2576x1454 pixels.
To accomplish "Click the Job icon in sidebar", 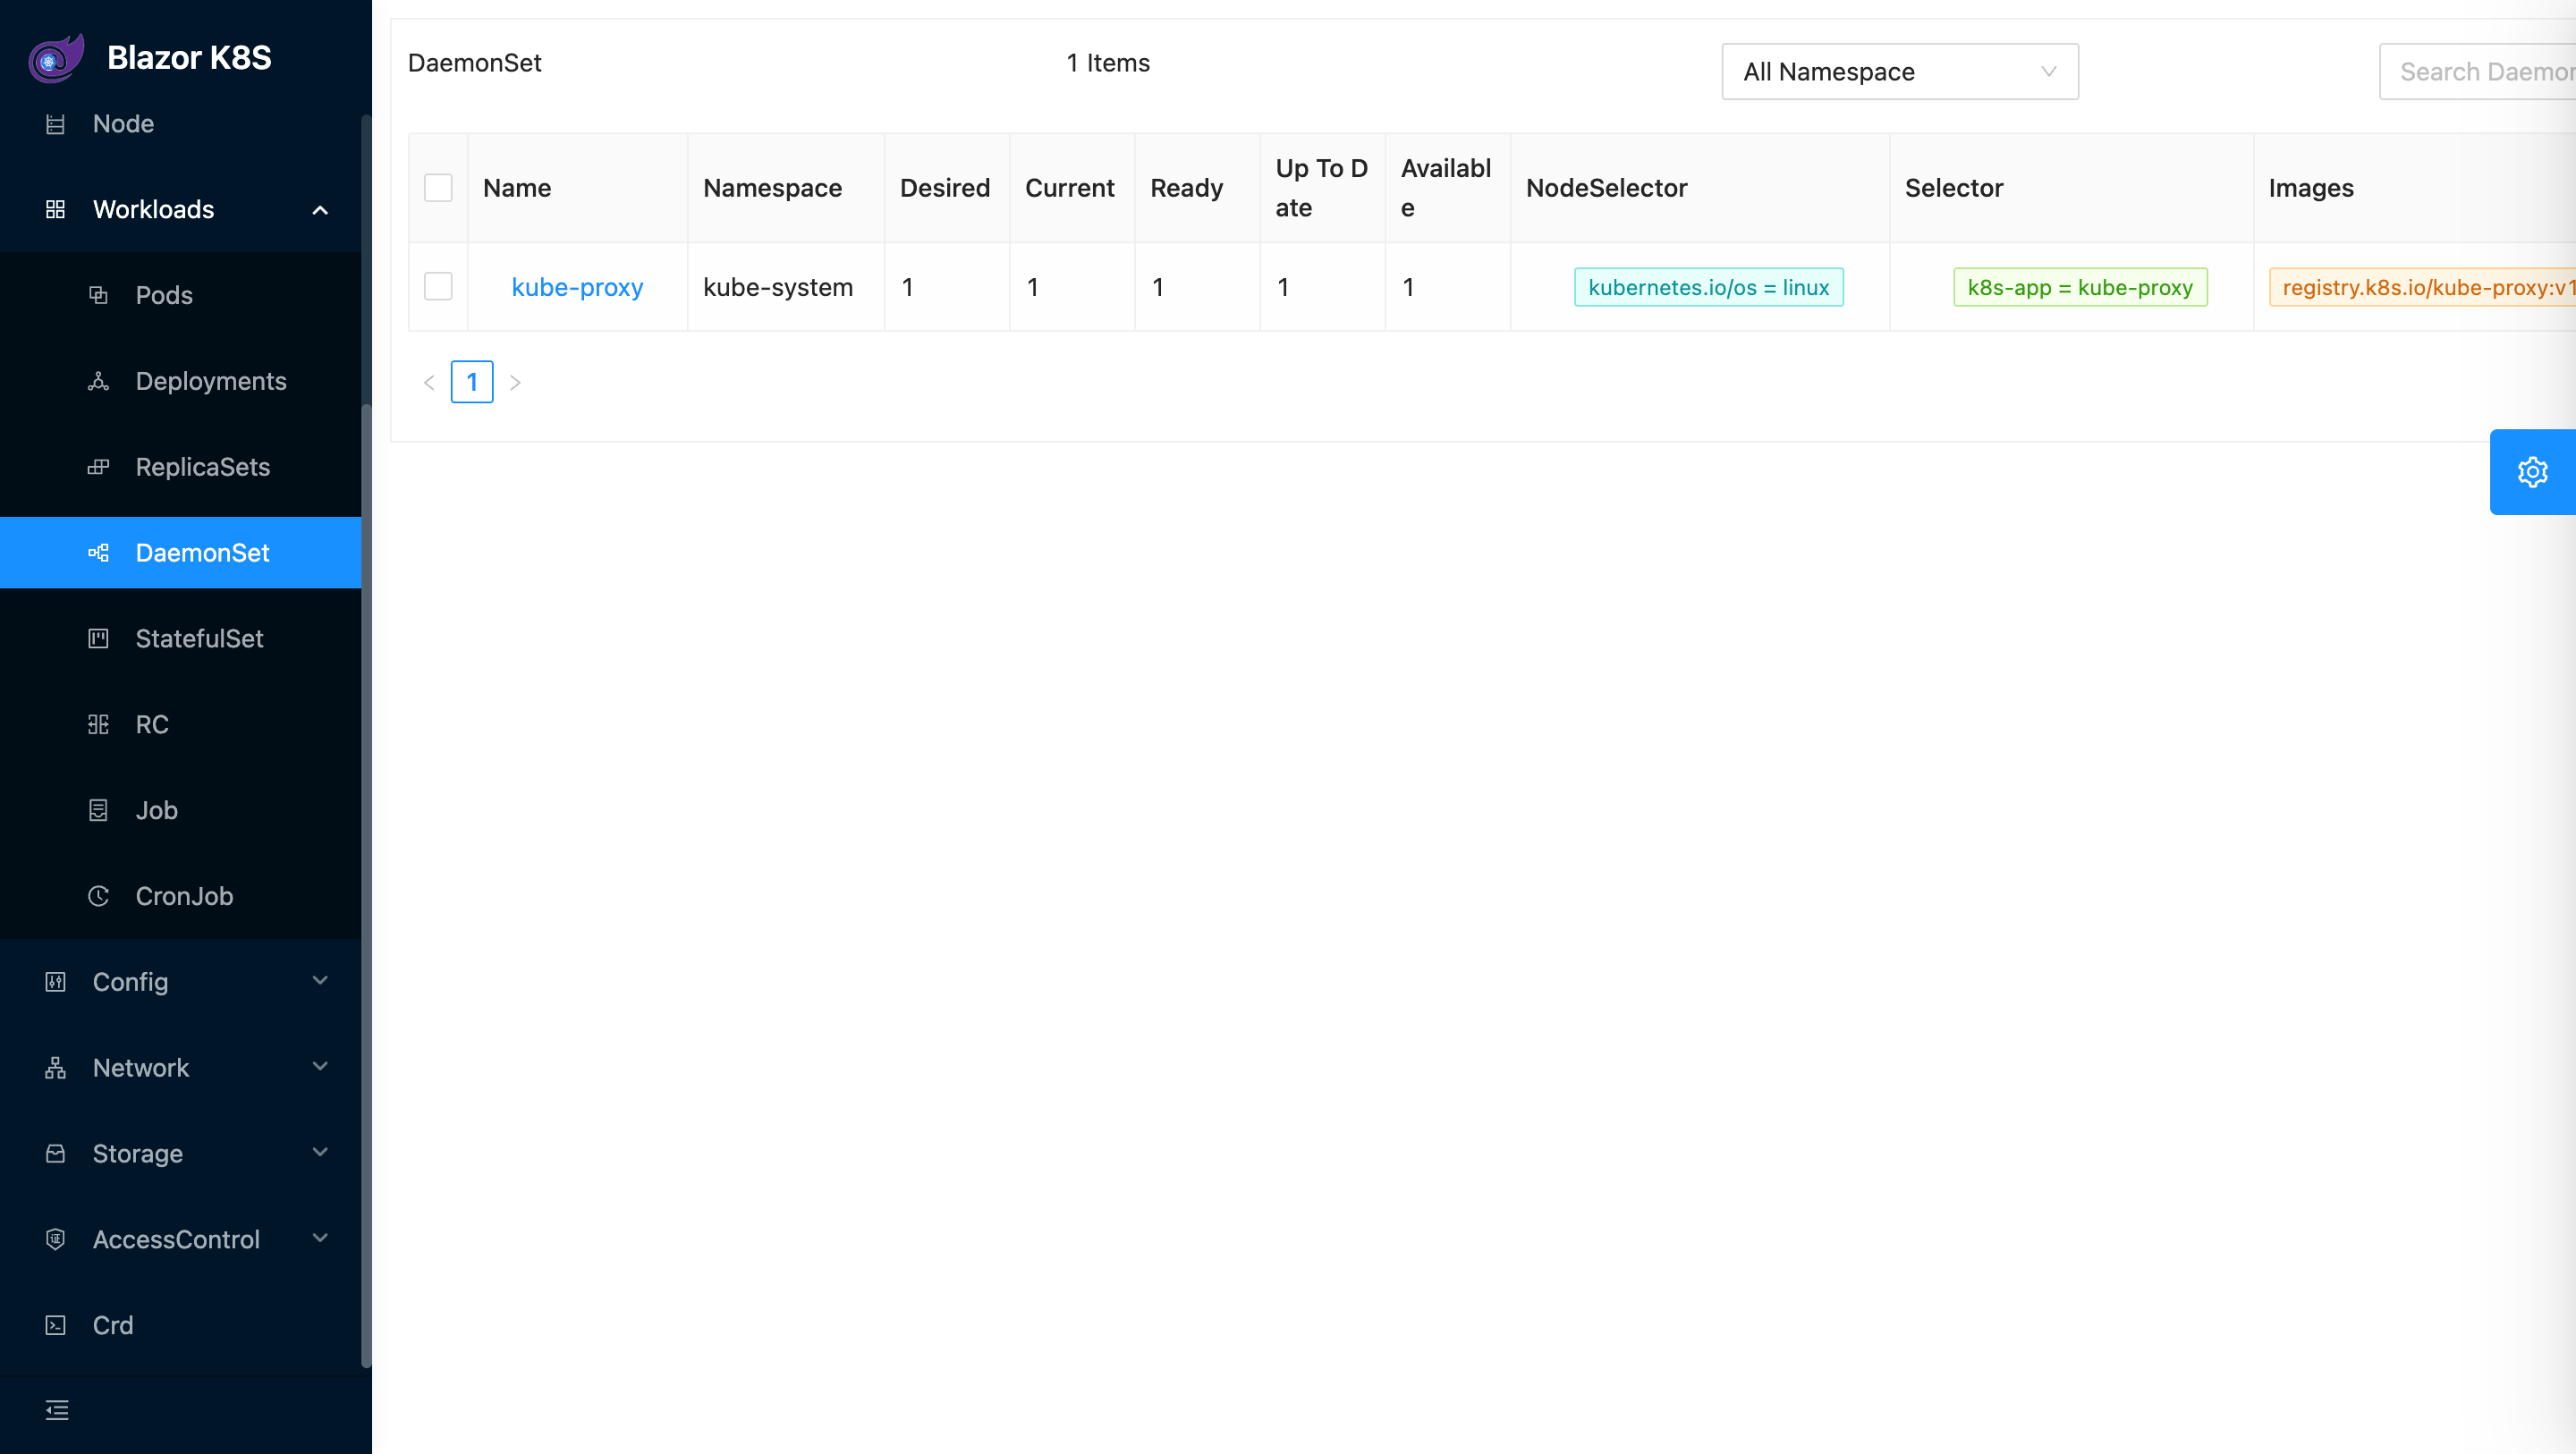I will point(98,811).
